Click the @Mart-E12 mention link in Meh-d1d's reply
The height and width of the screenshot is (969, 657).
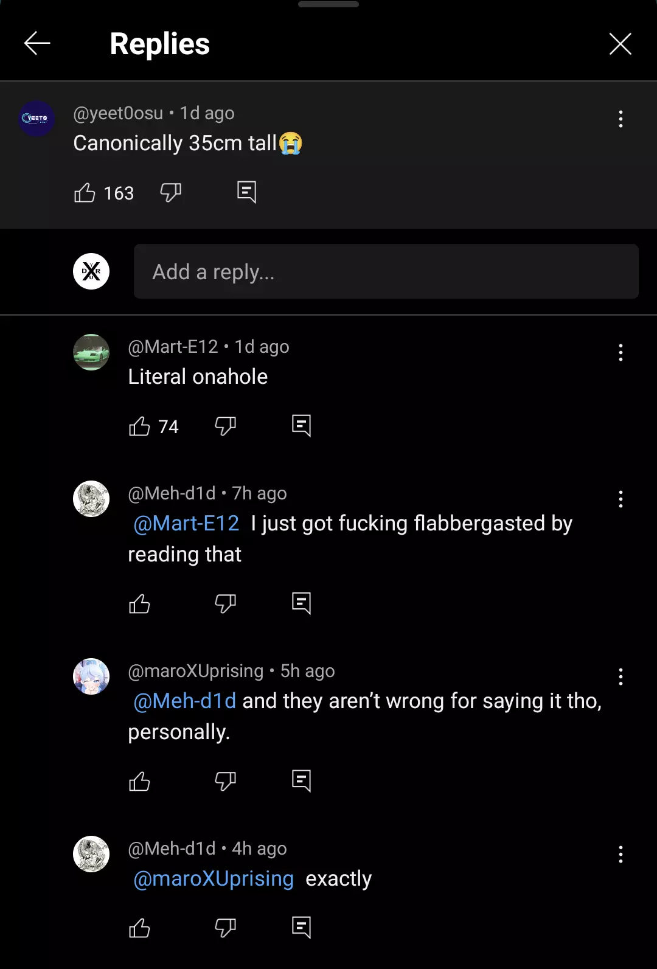186,523
